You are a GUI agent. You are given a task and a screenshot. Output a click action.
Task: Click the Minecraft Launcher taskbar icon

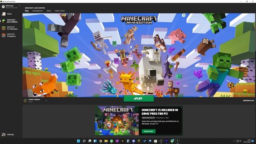tap(178, 141)
